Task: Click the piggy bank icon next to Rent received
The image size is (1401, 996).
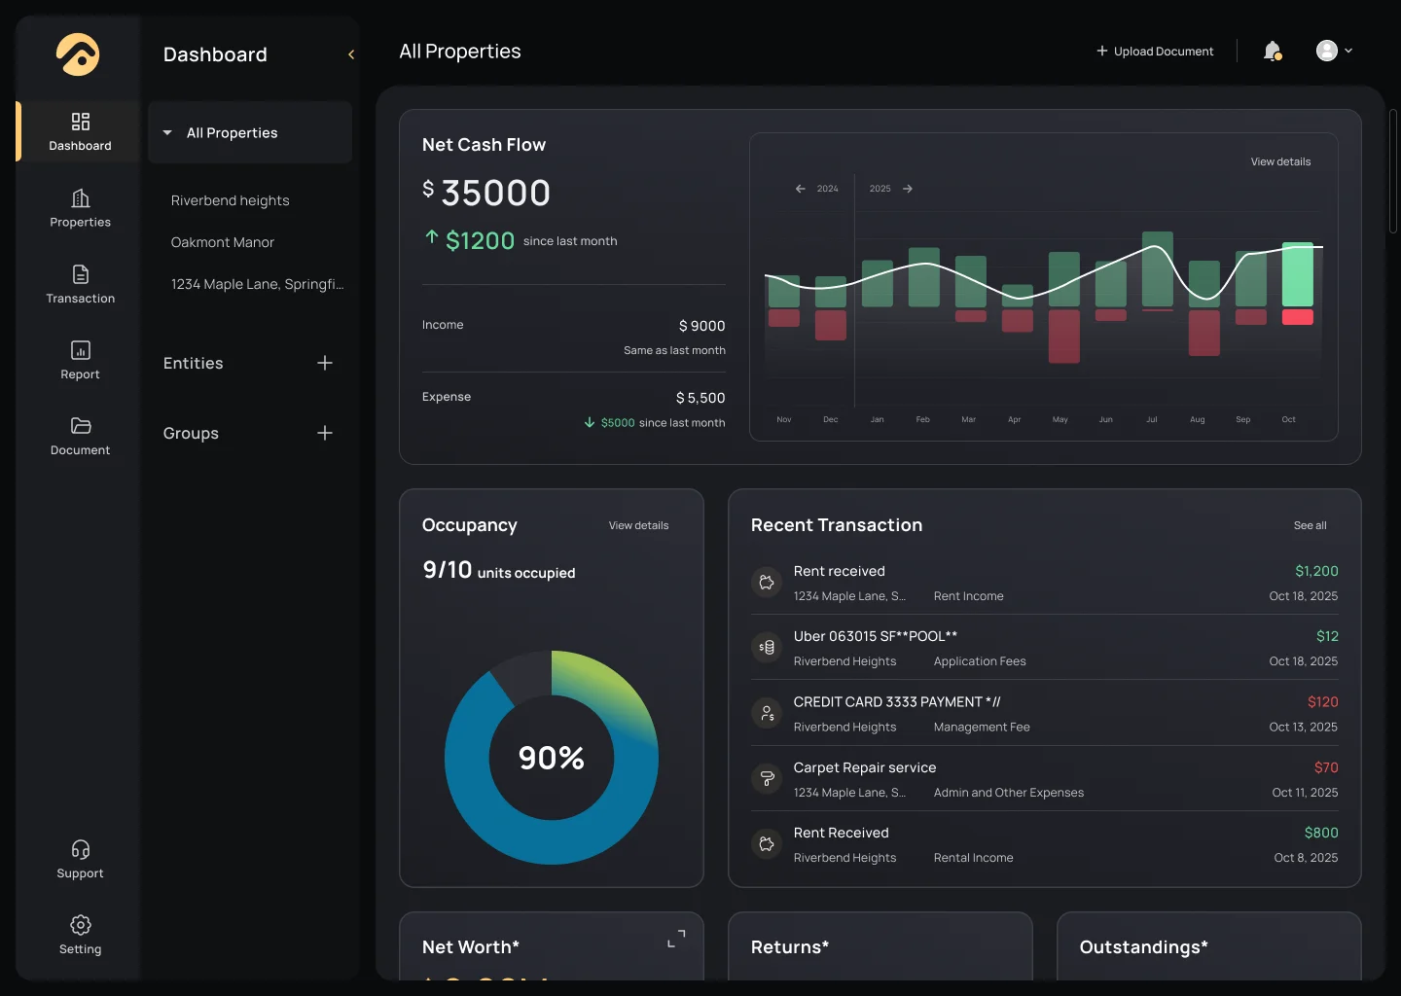Action: click(767, 582)
